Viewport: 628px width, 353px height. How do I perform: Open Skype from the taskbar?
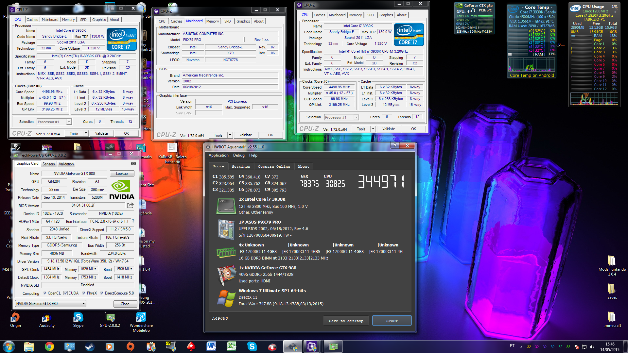pyautogui.click(x=252, y=346)
